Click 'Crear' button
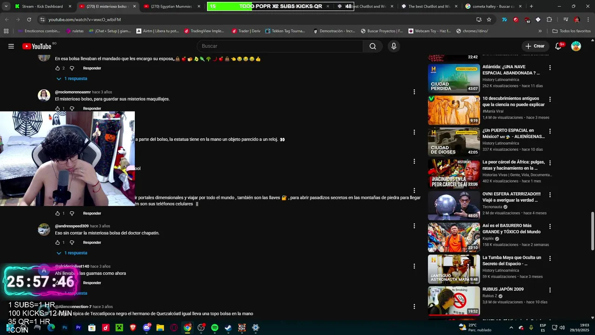595x335 pixels. pyautogui.click(x=535, y=46)
